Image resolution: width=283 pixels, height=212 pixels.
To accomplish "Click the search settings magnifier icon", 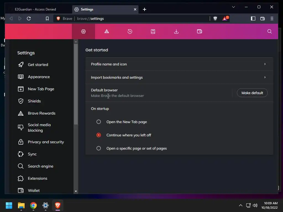I will point(269,31).
